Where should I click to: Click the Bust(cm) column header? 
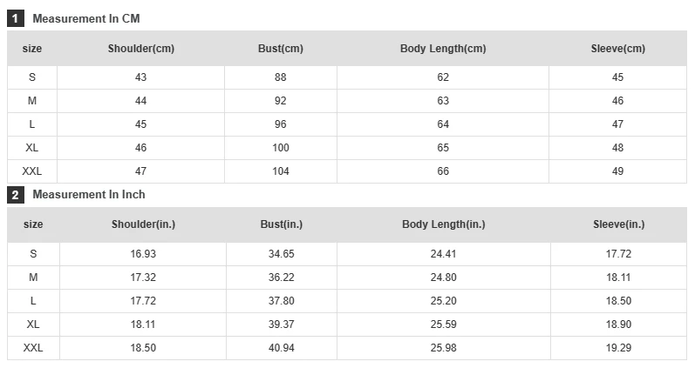click(x=281, y=49)
